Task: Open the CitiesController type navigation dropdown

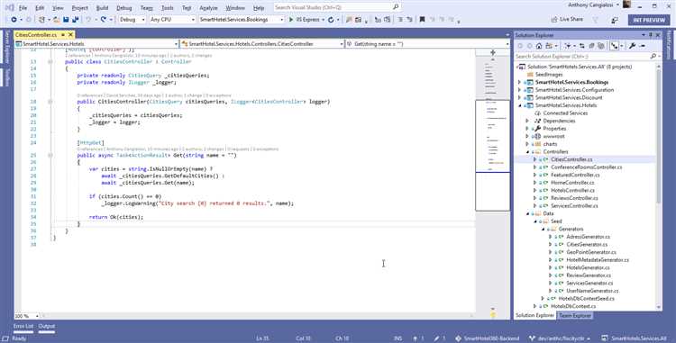Action: click(x=262, y=44)
